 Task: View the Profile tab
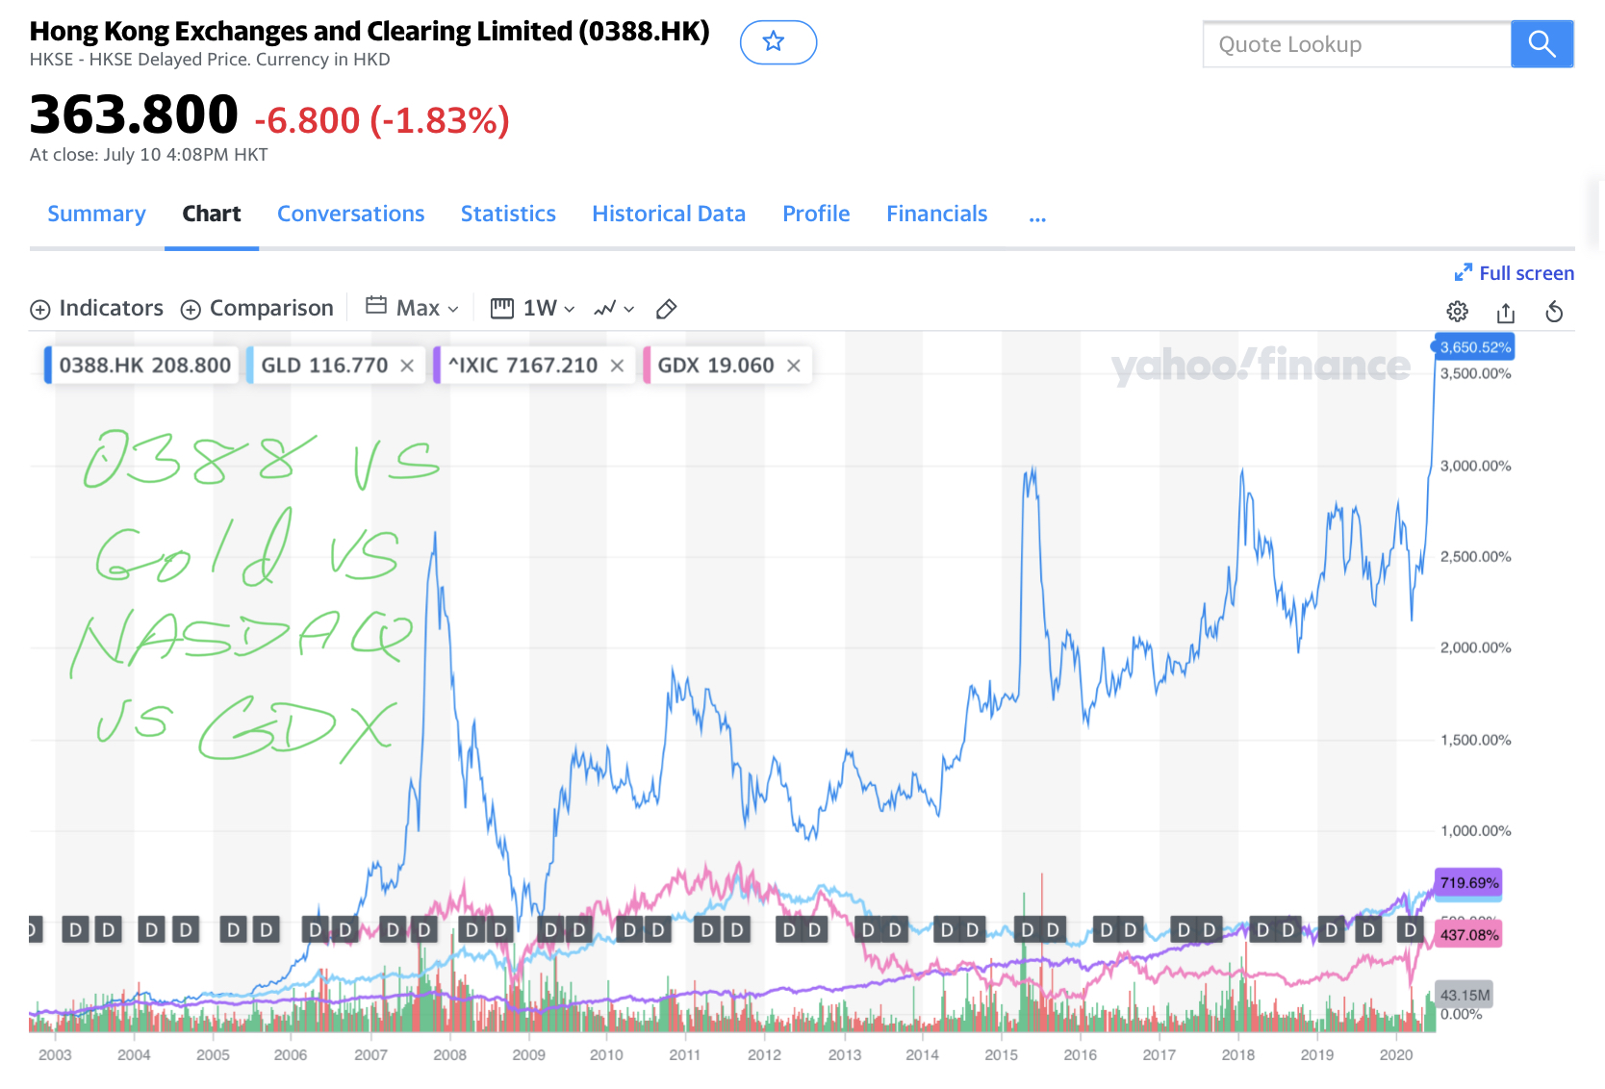[x=816, y=214]
